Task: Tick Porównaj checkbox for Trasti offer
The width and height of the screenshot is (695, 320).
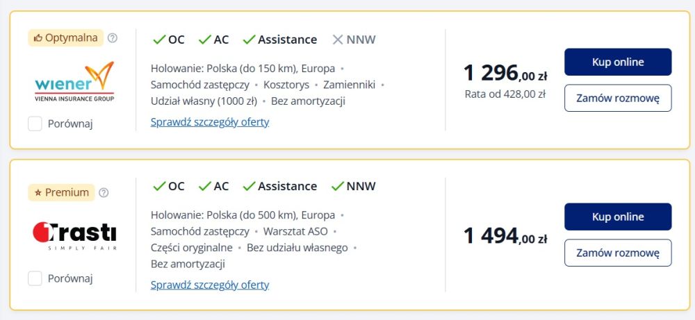Action: [35, 278]
